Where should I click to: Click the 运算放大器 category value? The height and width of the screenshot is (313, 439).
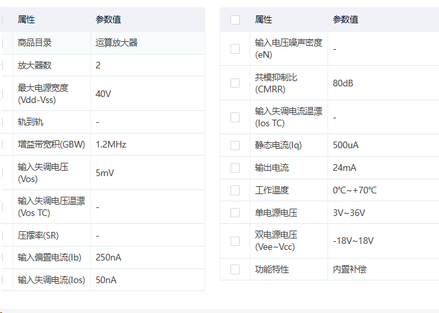[x=116, y=43]
